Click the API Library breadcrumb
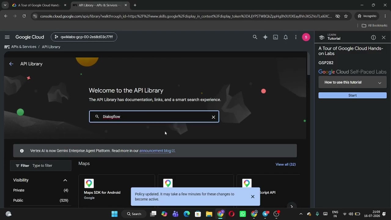391x220 pixels. point(51,47)
